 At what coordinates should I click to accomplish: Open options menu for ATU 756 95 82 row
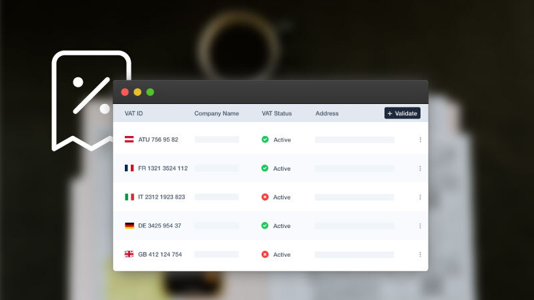[421, 140]
